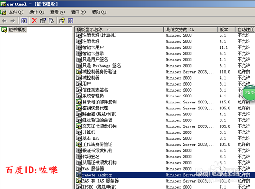The height and width of the screenshot is (189, 255).
Task: Open the Properties toolbar icon
Action: [x=43, y=21]
